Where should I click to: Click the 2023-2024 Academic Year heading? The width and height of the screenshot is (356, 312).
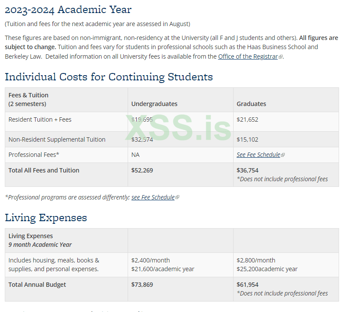coord(68,10)
